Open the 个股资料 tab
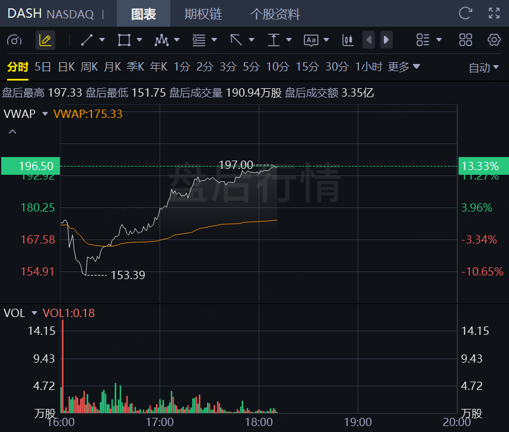The image size is (509, 432). [275, 14]
